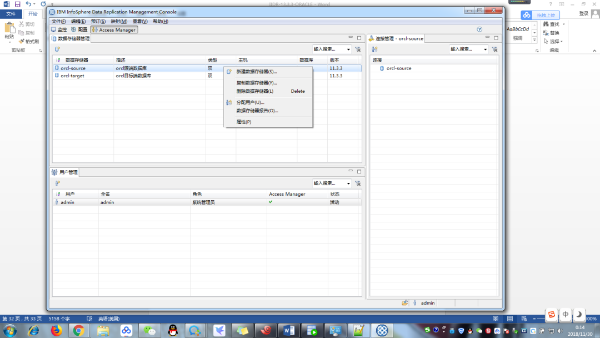The image size is (600, 338).
Task: Select the 连接管理 - orcl-source tab
Action: [x=396, y=38]
